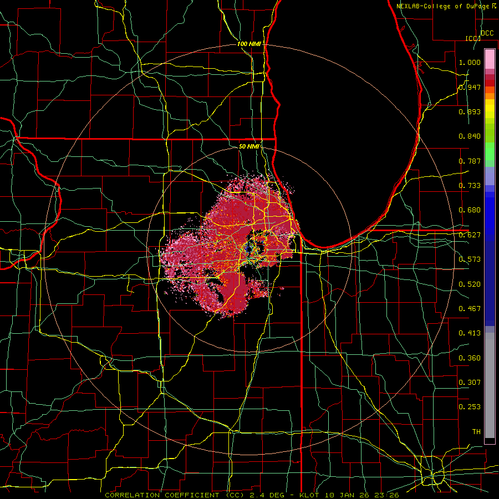This screenshot has width=499, height=499.
Task: Click the 50 NMI range ring label
Action: pyautogui.click(x=249, y=146)
